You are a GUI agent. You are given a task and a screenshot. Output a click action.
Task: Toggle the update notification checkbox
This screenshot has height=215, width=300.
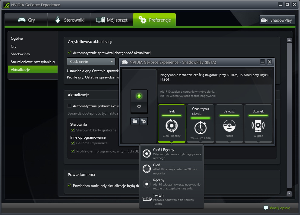click(x=69, y=186)
